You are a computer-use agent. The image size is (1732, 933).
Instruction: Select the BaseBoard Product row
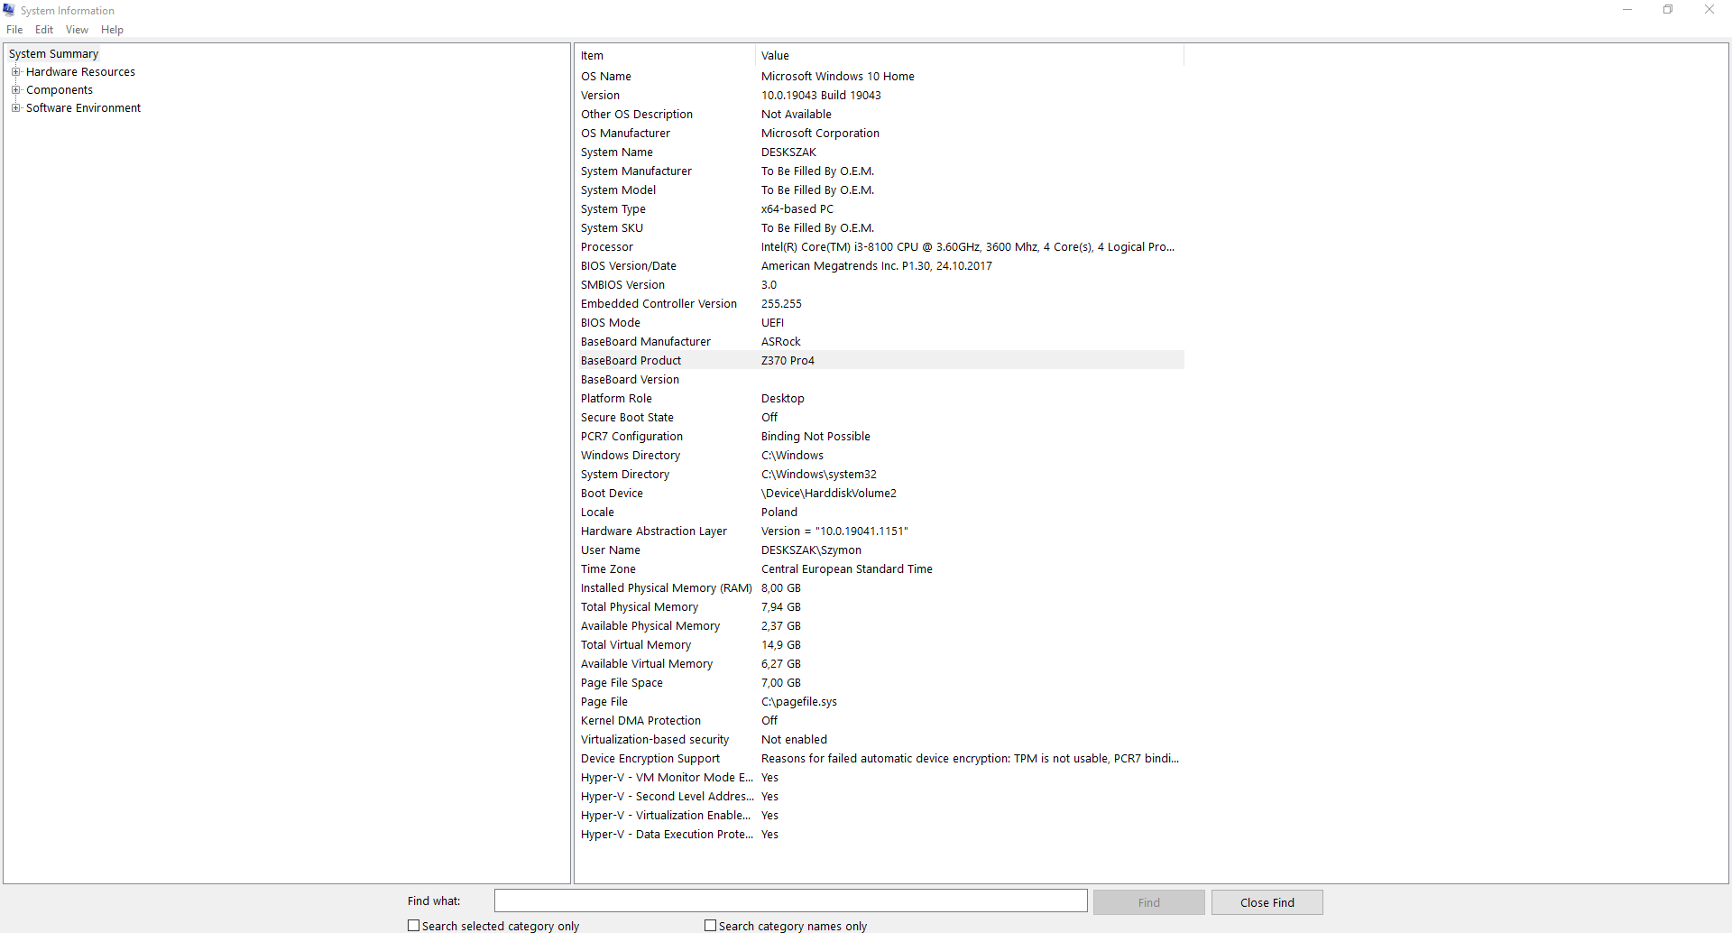coord(880,361)
